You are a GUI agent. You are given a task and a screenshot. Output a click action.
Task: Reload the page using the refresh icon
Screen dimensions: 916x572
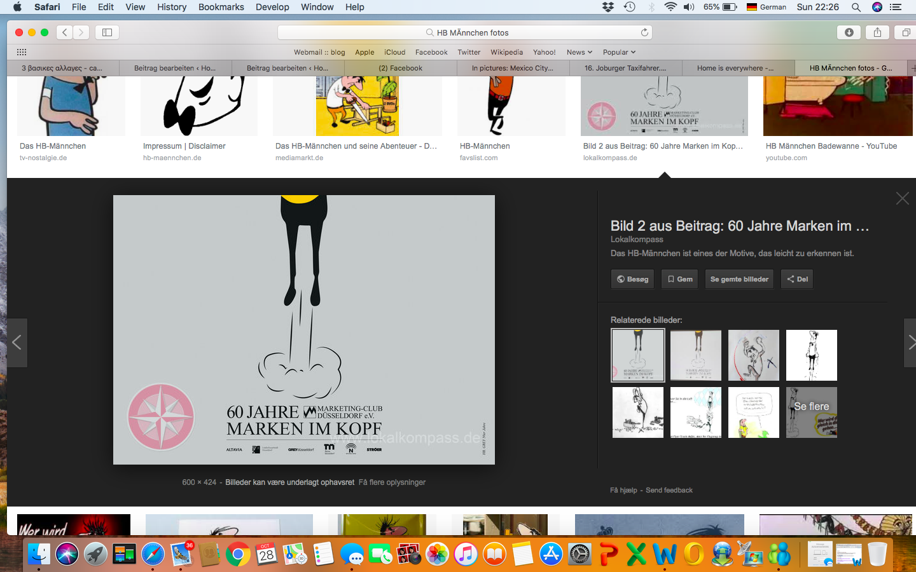(644, 32)
